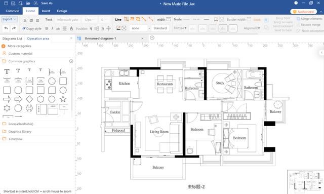324x194 pixels.
Task: Switch to the Insert ribbon tab
Action: tap(46, 11)
